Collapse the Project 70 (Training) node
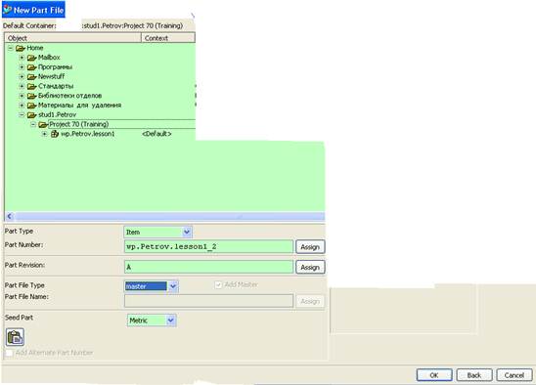 [x=33, y=124]
